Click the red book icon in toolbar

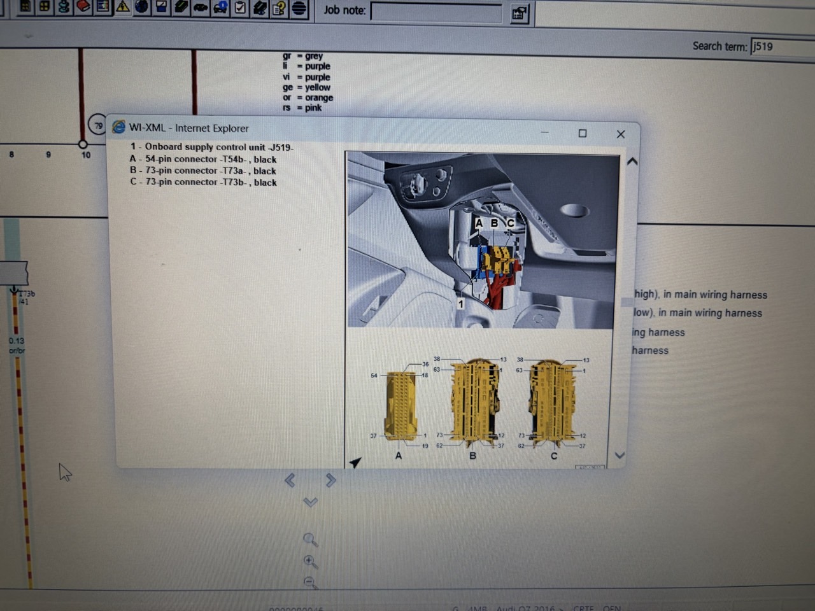click(x=83, y=6)
